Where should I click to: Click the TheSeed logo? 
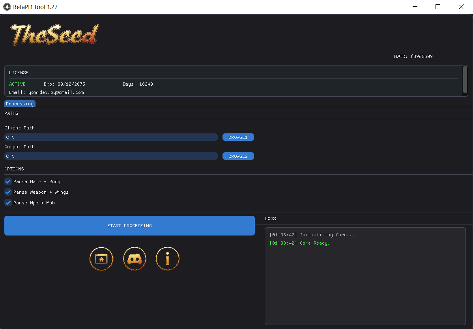[54, 34]
